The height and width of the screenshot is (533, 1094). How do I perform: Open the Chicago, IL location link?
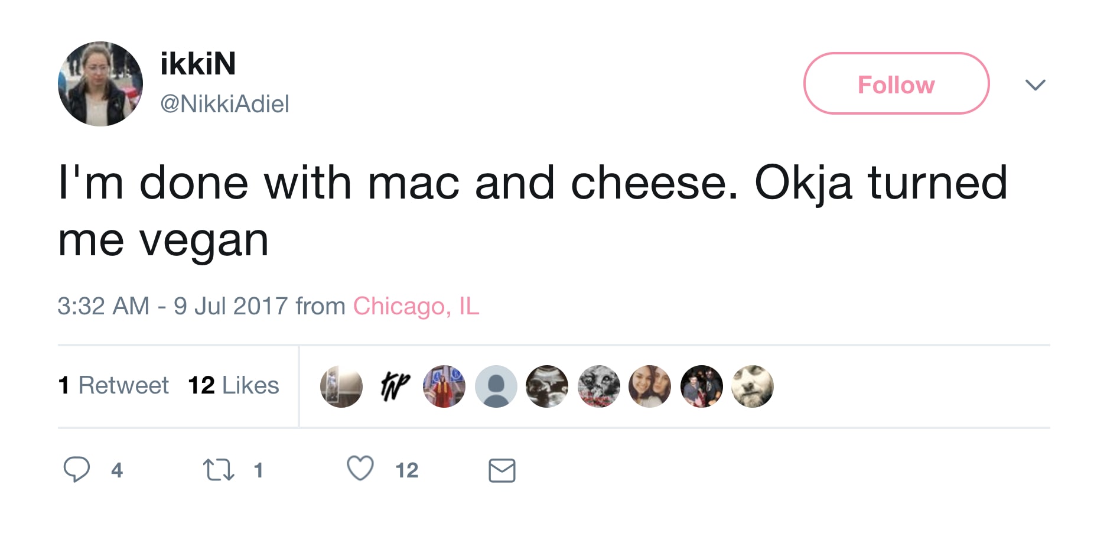[x=416, y=306]
